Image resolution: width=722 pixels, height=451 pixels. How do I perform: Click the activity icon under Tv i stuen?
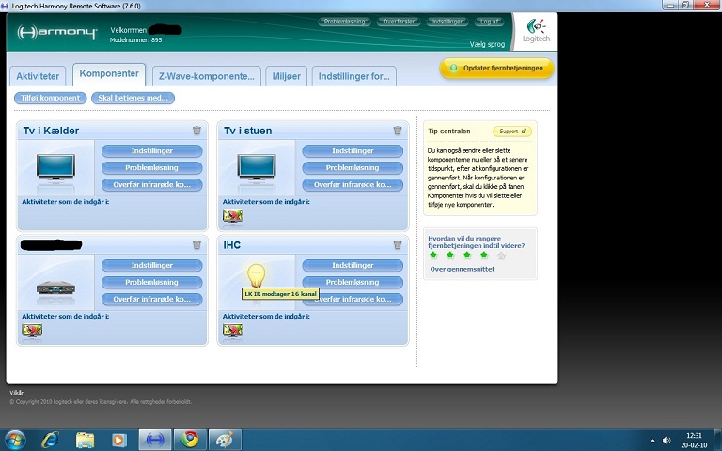(232, 216)
